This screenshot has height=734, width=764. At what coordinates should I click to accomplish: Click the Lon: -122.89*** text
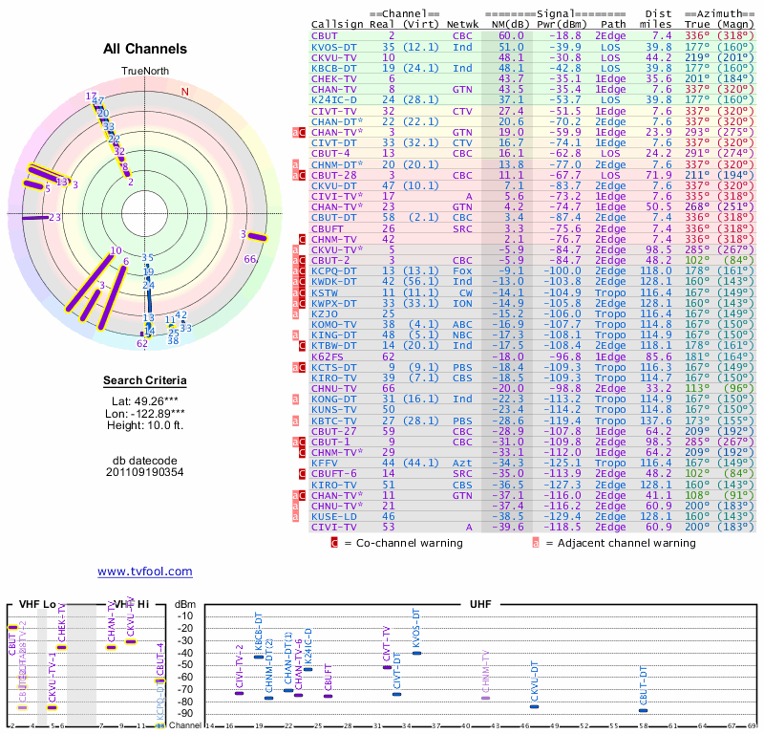[145, 414]
